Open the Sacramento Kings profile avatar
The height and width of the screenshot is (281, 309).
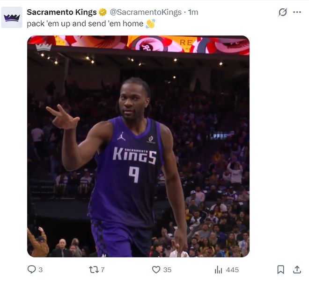(x=12, y=17)
